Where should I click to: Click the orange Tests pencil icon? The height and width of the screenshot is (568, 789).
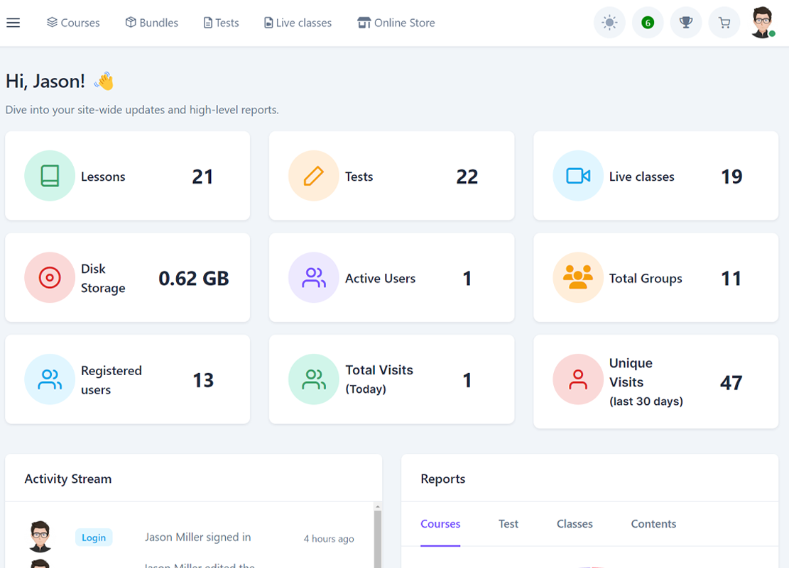pyautogui.click(x=313, y=176)
